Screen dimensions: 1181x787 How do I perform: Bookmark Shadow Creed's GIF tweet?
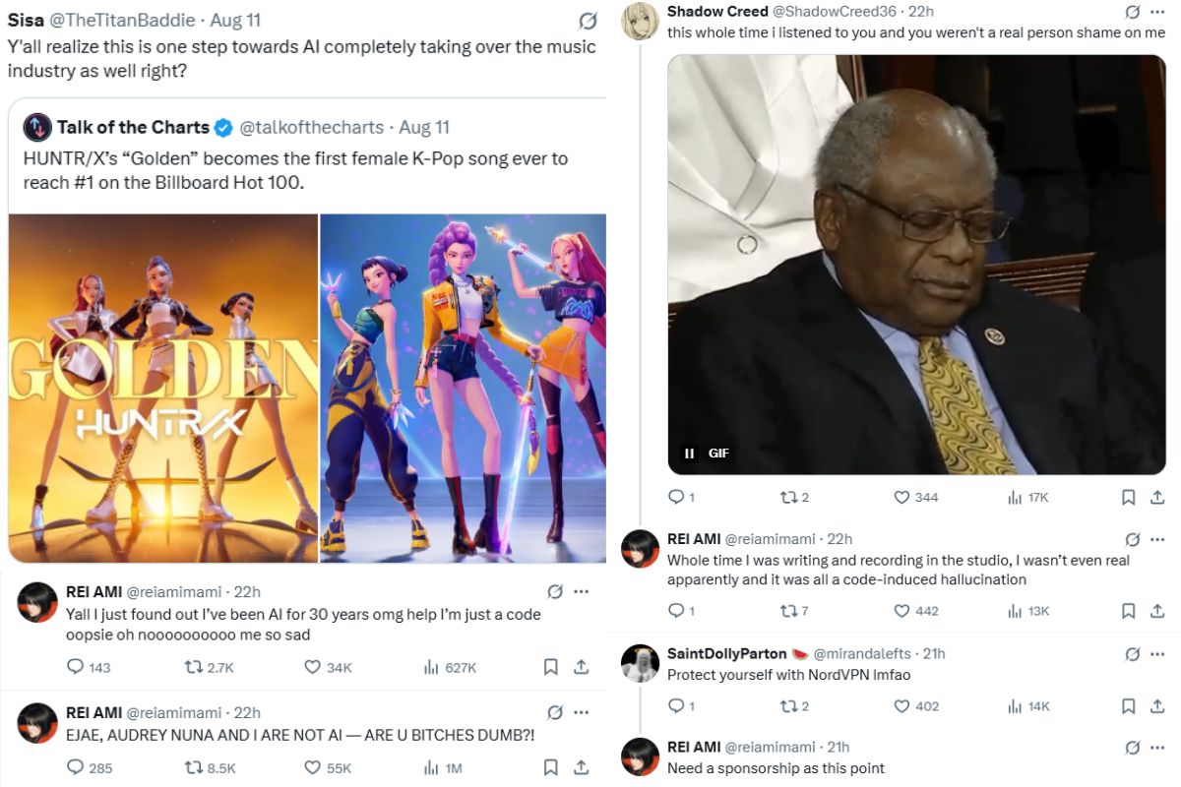(x=1129, y=497)
